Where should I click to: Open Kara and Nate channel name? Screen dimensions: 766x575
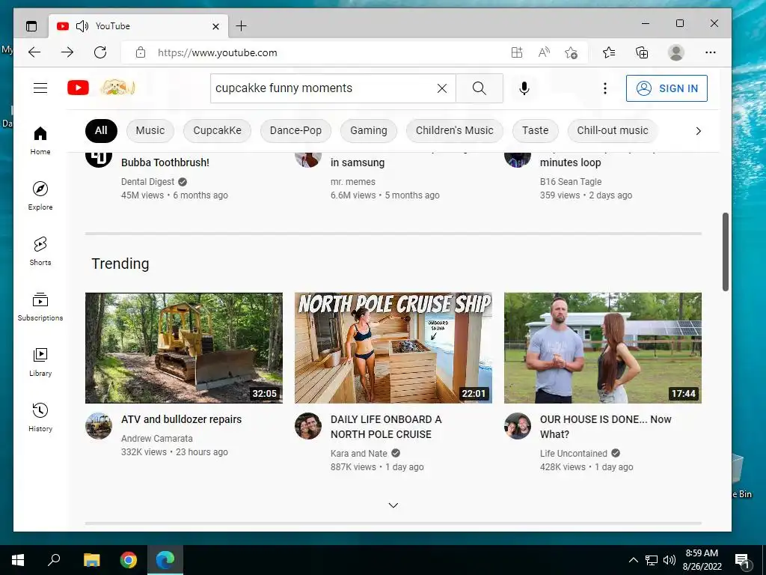pos(358,453)
